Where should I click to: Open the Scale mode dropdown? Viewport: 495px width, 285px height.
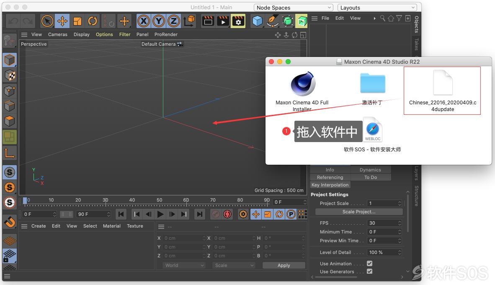coord(234,265)
